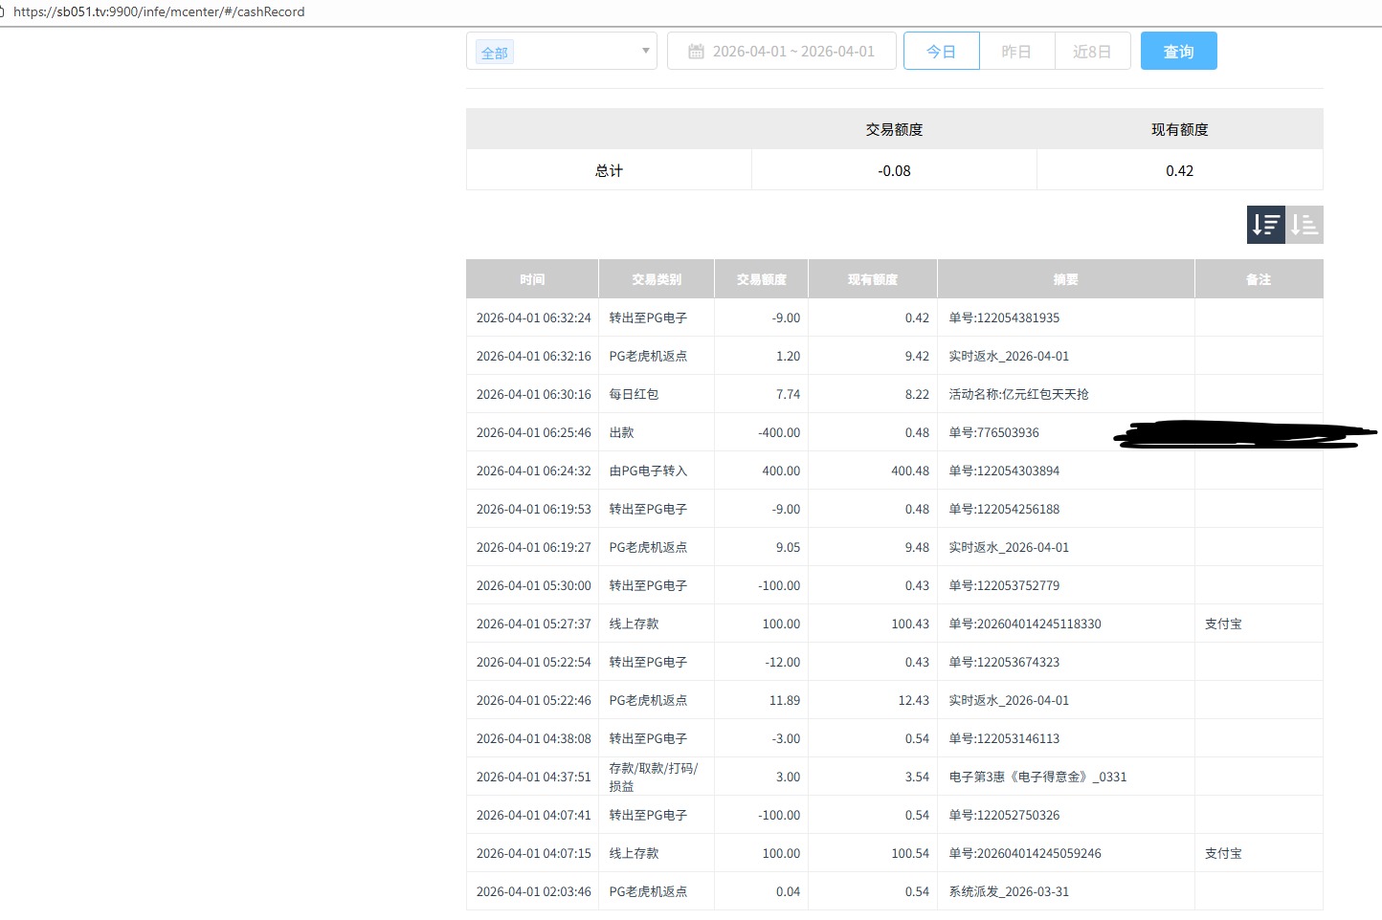The width and height of the screenshot is (1382, 920).
Task: Click 支付宝 remark on the 05:27:37 deposit
Action: [1223, 624]
